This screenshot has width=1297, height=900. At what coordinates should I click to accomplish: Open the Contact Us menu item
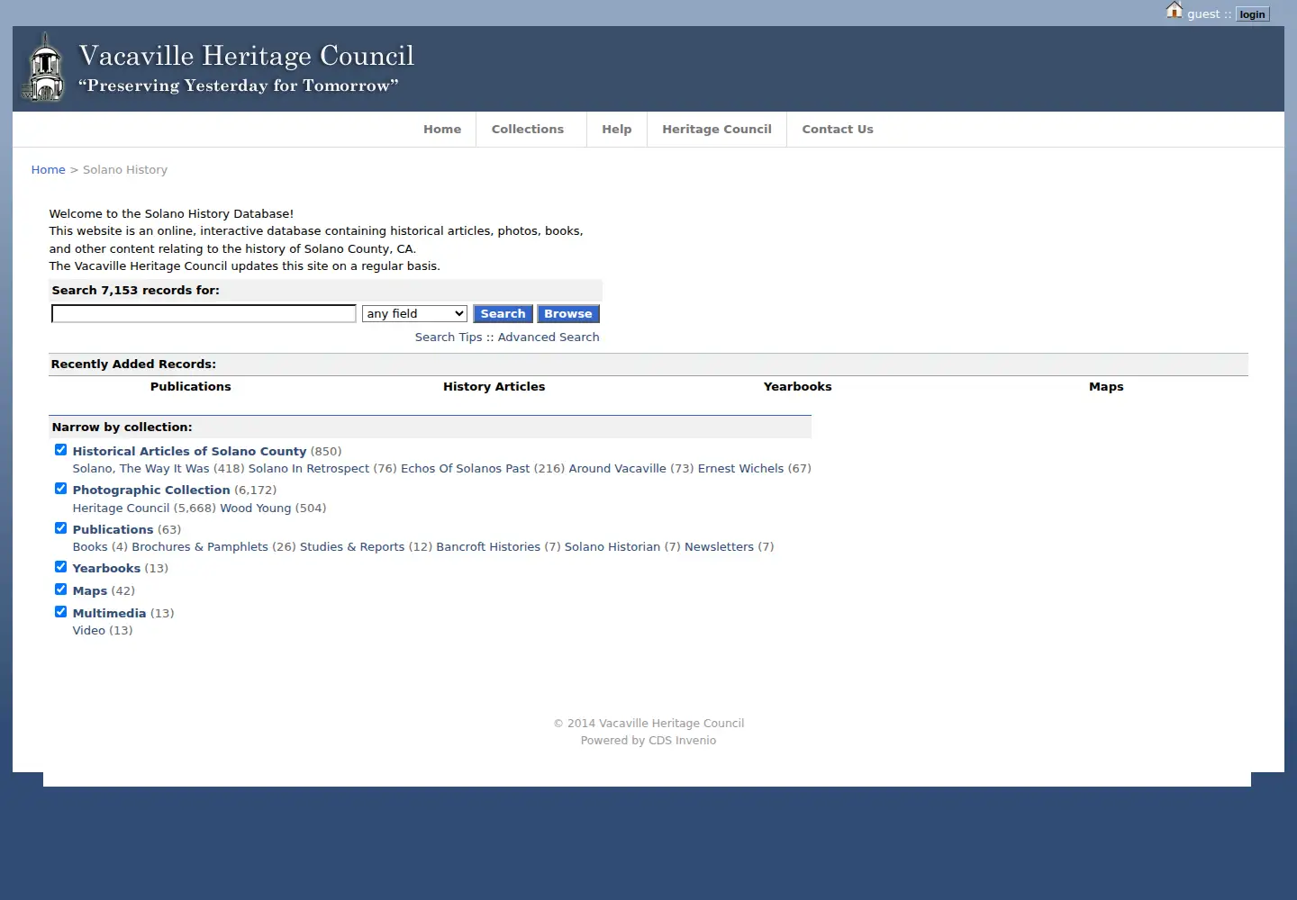tap(838, 130)
